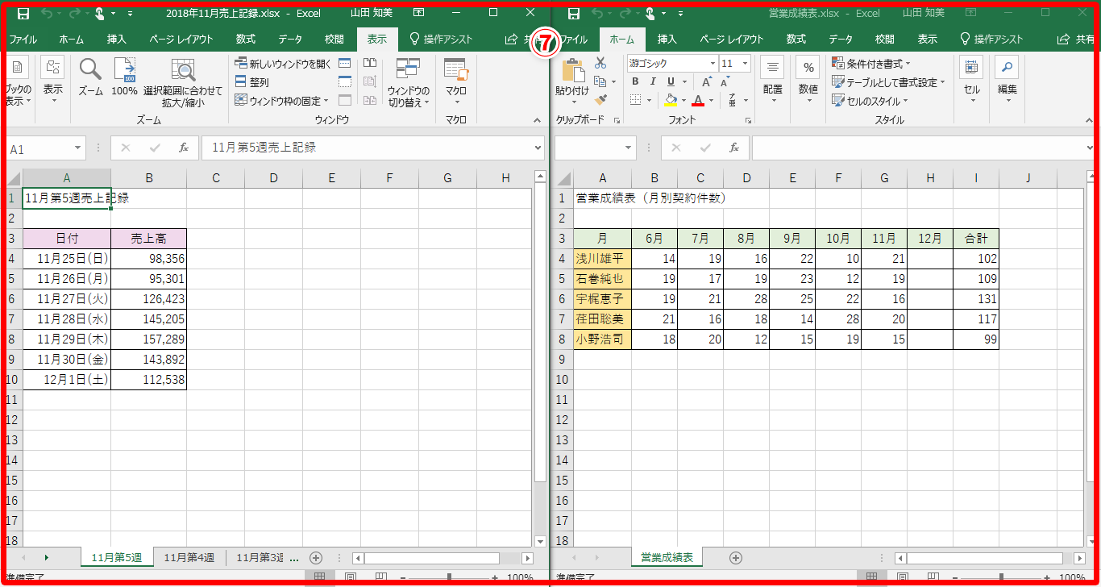The width and height of the screenshot is (1101, 587).
Task: Select column C header in sales record window
Action: (216, 178)
